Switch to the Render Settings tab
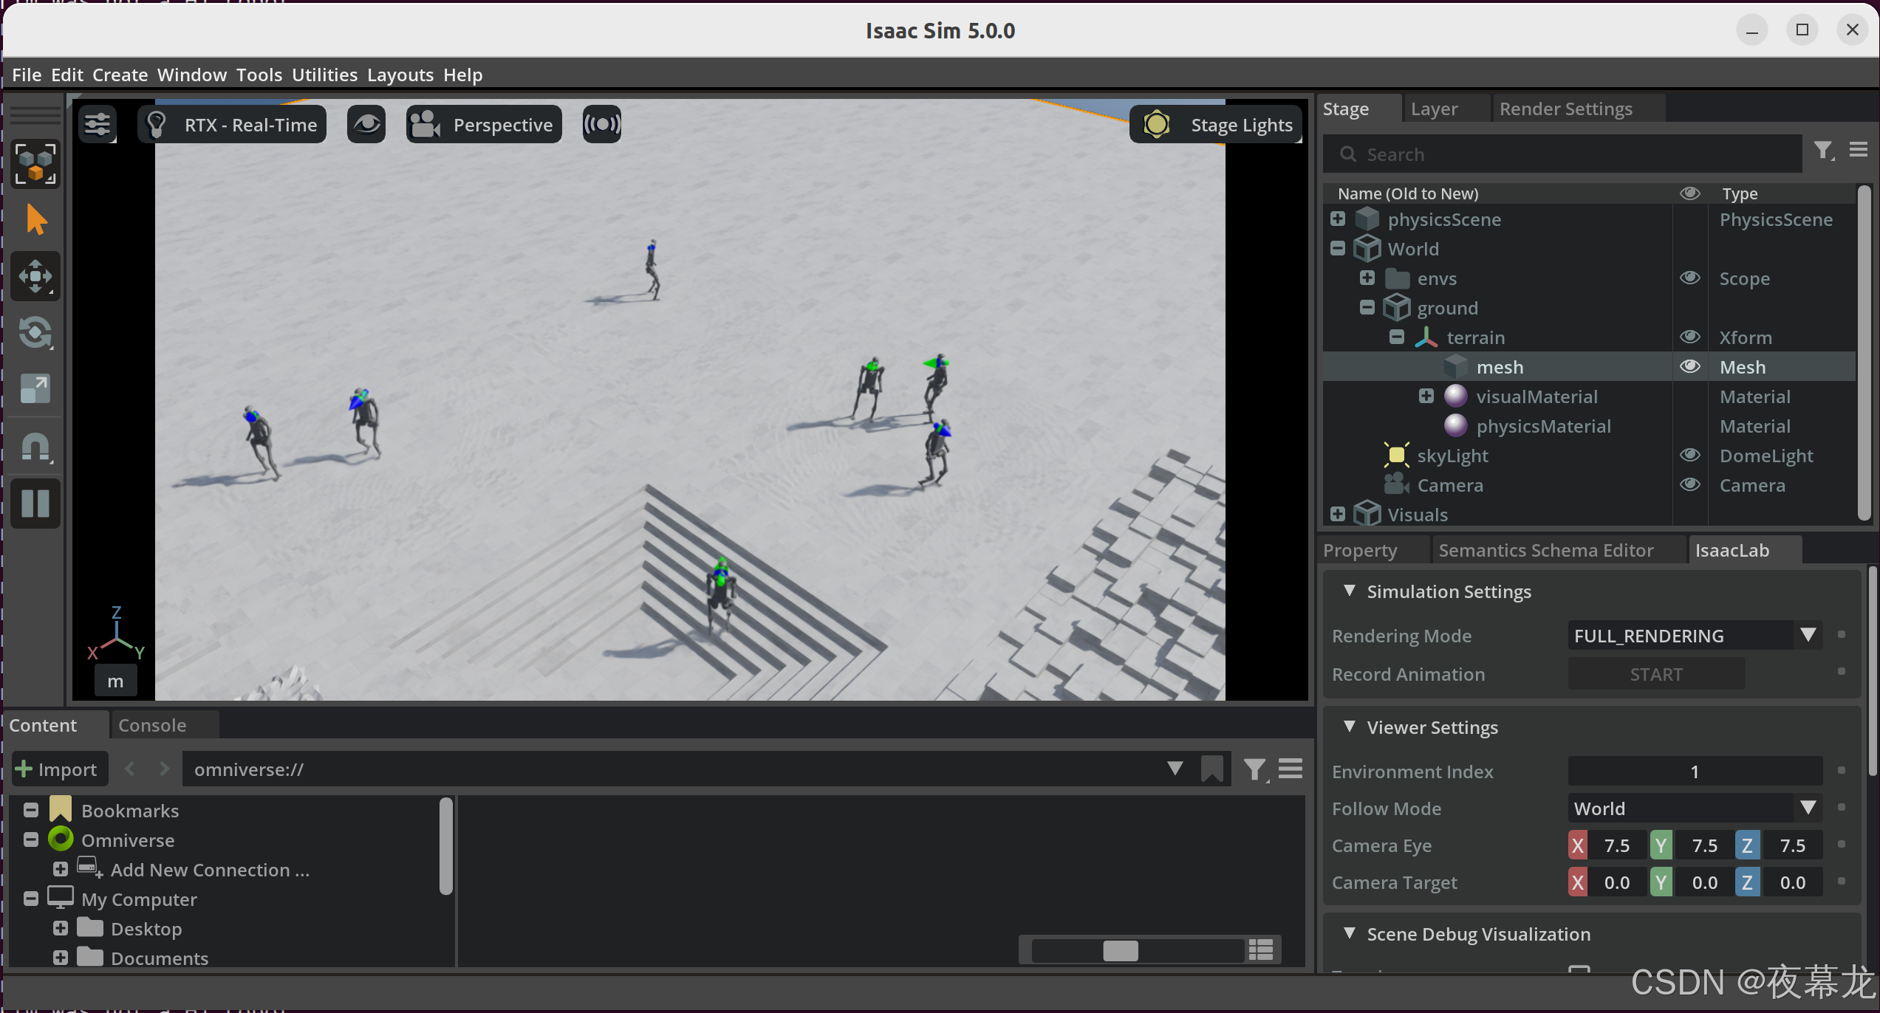 pos(1565,109)
